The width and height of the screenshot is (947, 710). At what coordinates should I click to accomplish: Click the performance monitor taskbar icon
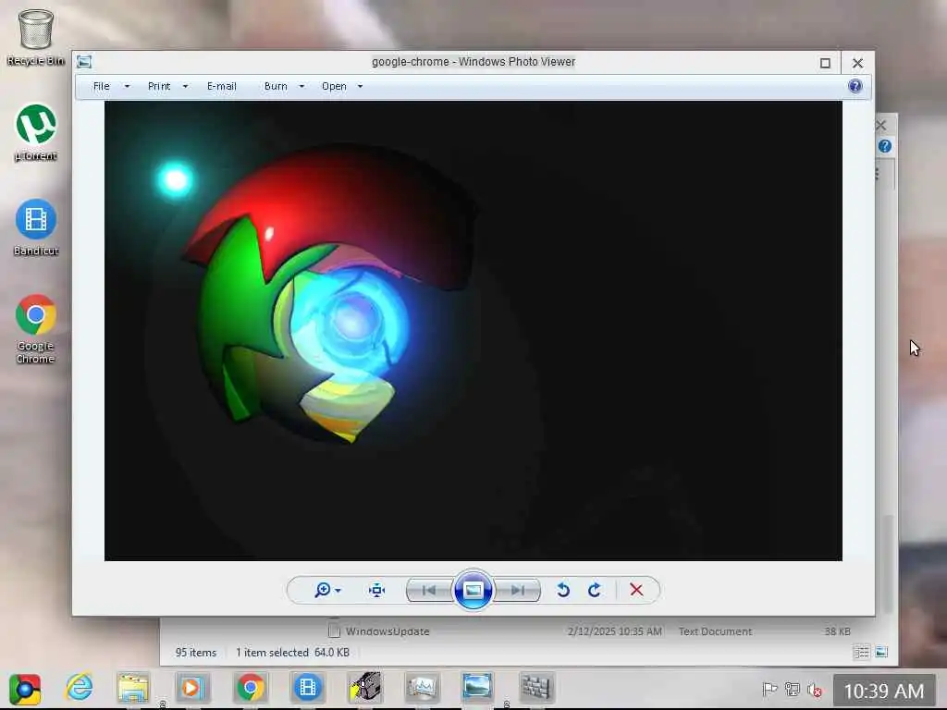[422, 688]
